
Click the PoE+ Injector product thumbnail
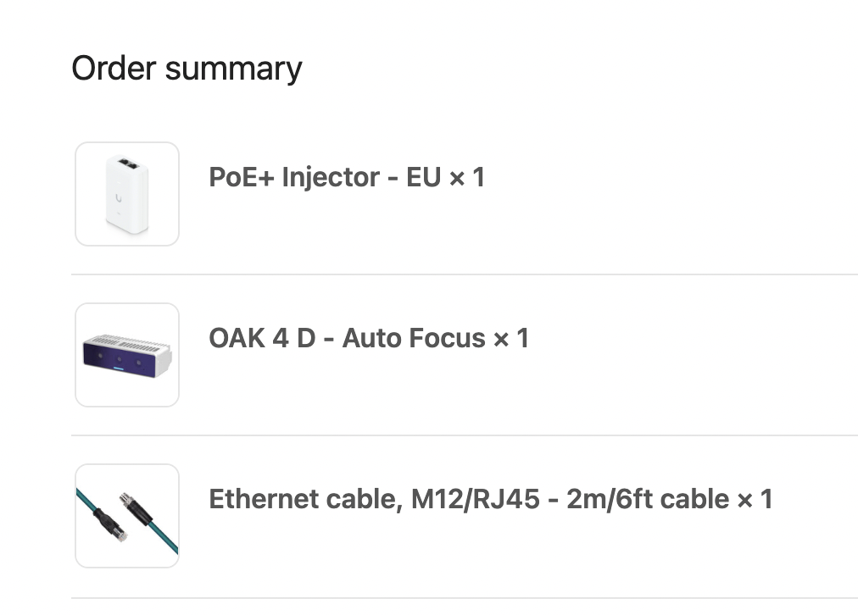coord(127,194)
